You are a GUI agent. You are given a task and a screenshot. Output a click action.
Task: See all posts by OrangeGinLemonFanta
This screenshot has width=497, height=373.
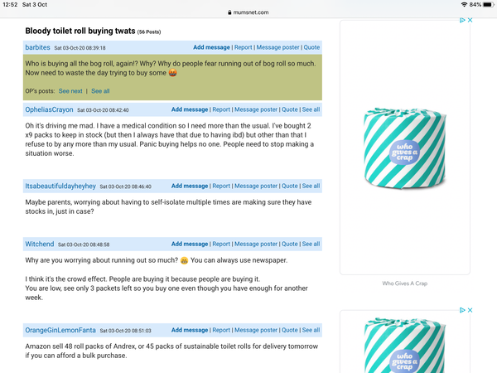tap(311, 330)
